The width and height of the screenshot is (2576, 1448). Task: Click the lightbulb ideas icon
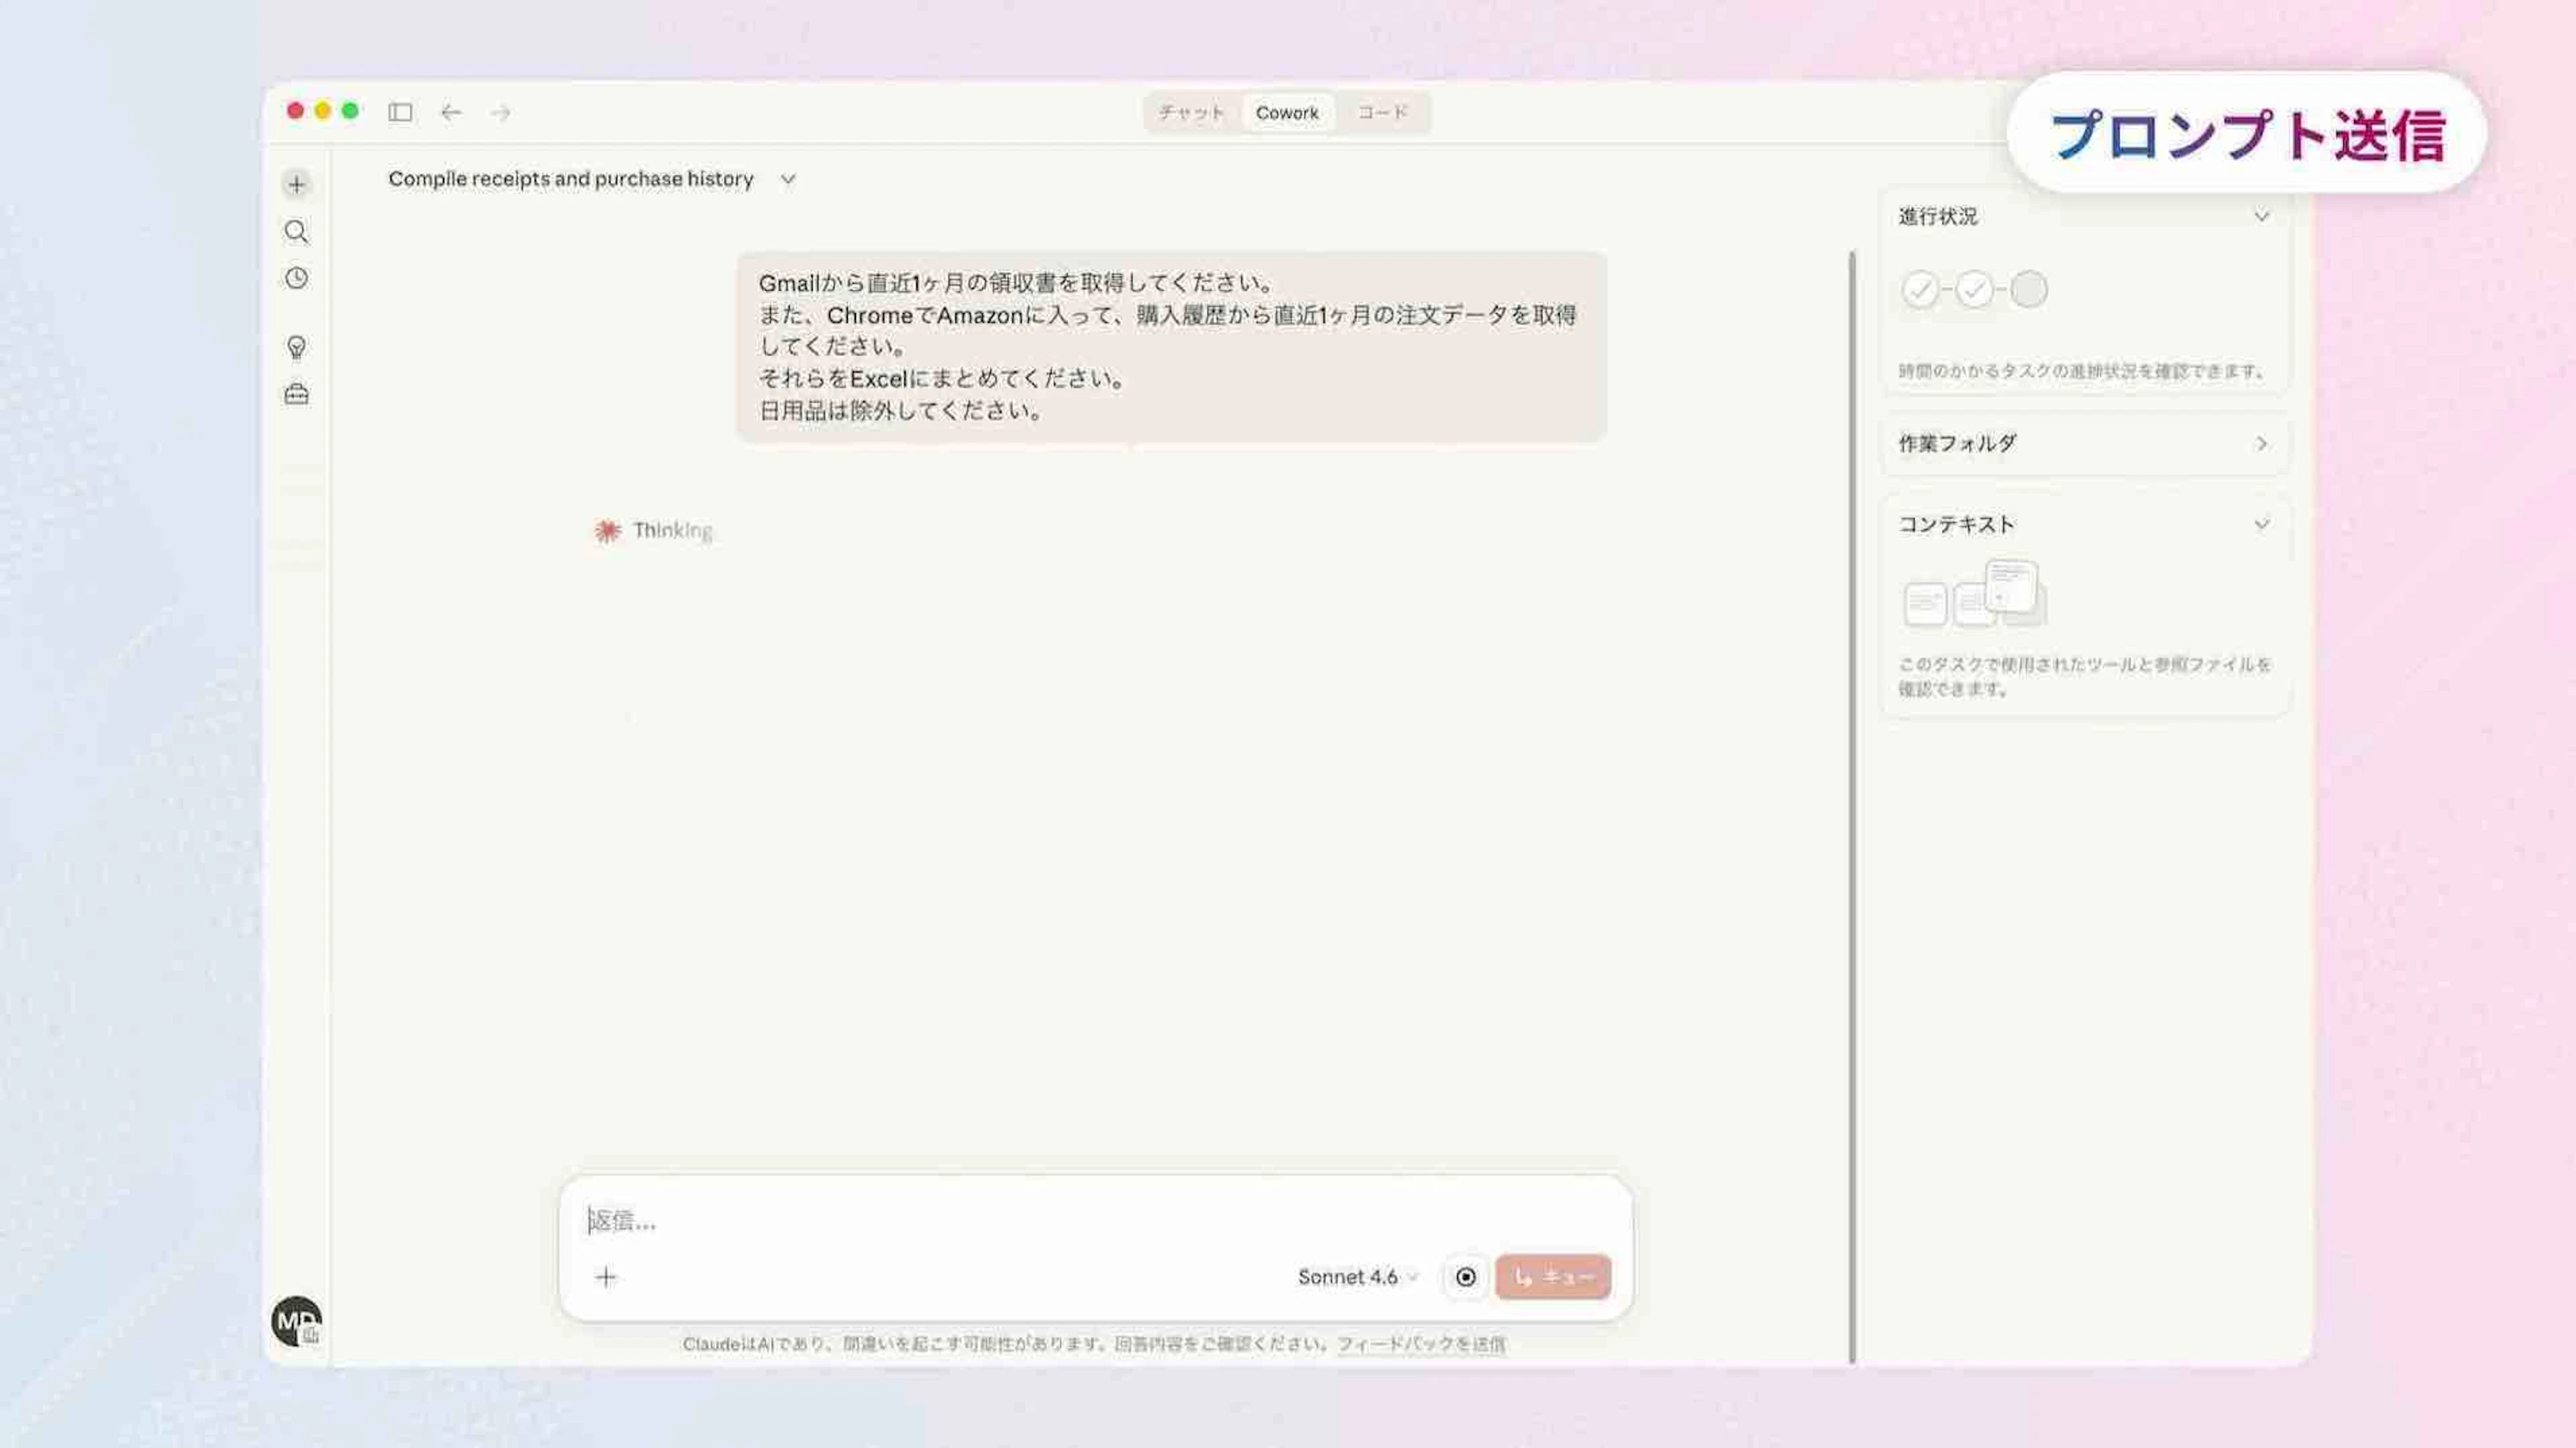[x=296, y=347]
